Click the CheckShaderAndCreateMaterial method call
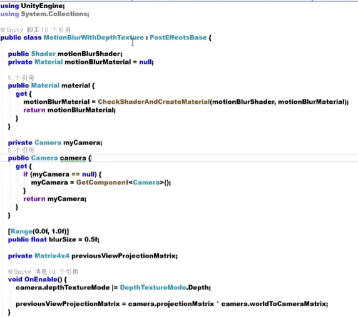The image size is (358, 317). click(154, 102)
